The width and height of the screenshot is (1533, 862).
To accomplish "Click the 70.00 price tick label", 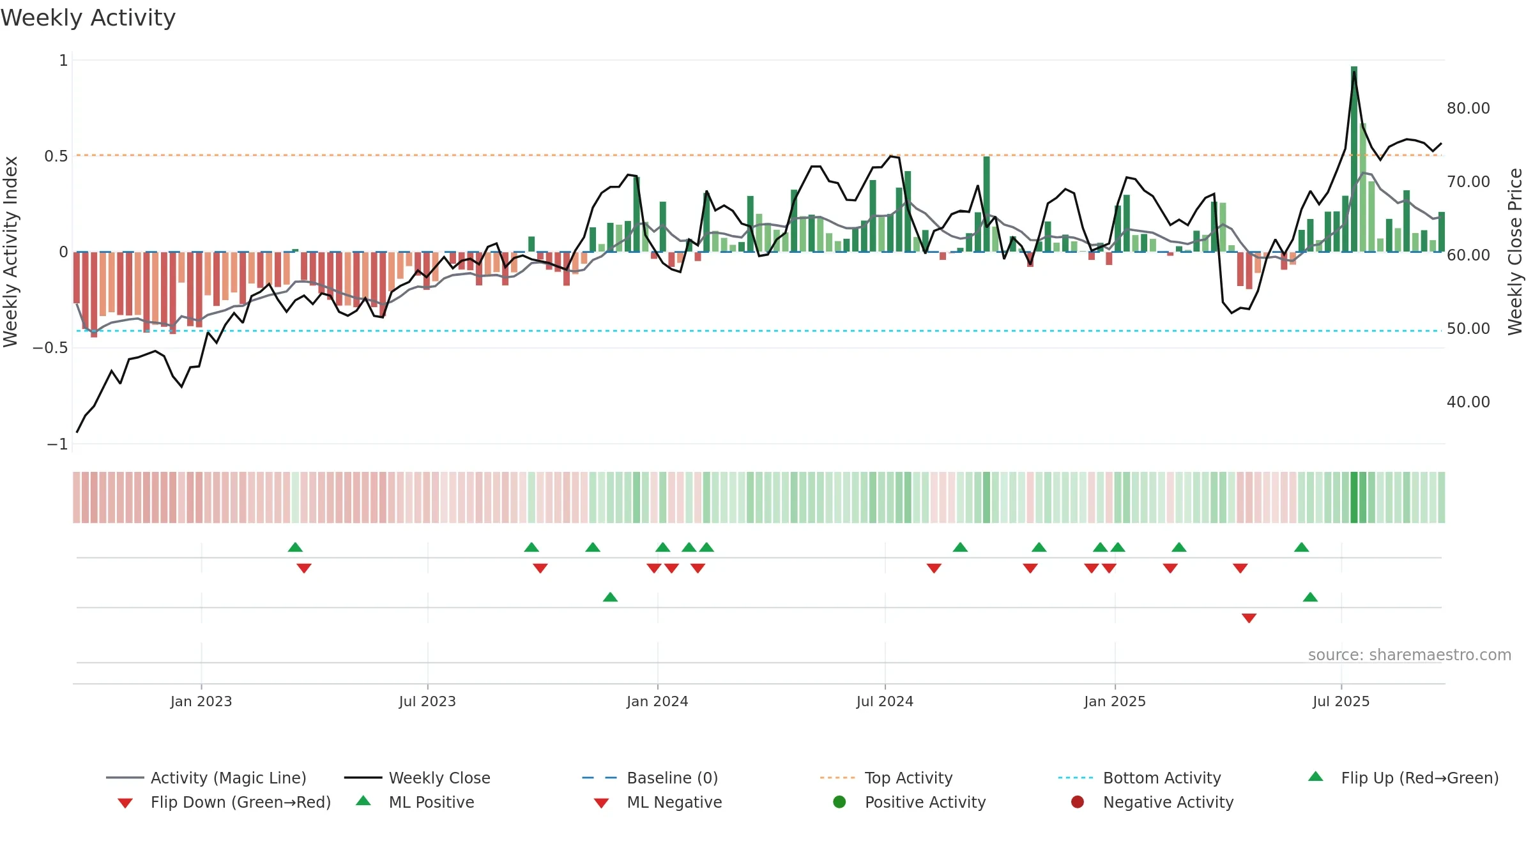I will coord(1468,181).
